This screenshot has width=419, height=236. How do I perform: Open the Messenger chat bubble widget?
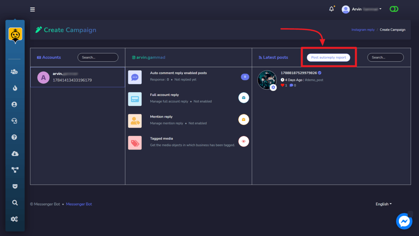(404, 221)
